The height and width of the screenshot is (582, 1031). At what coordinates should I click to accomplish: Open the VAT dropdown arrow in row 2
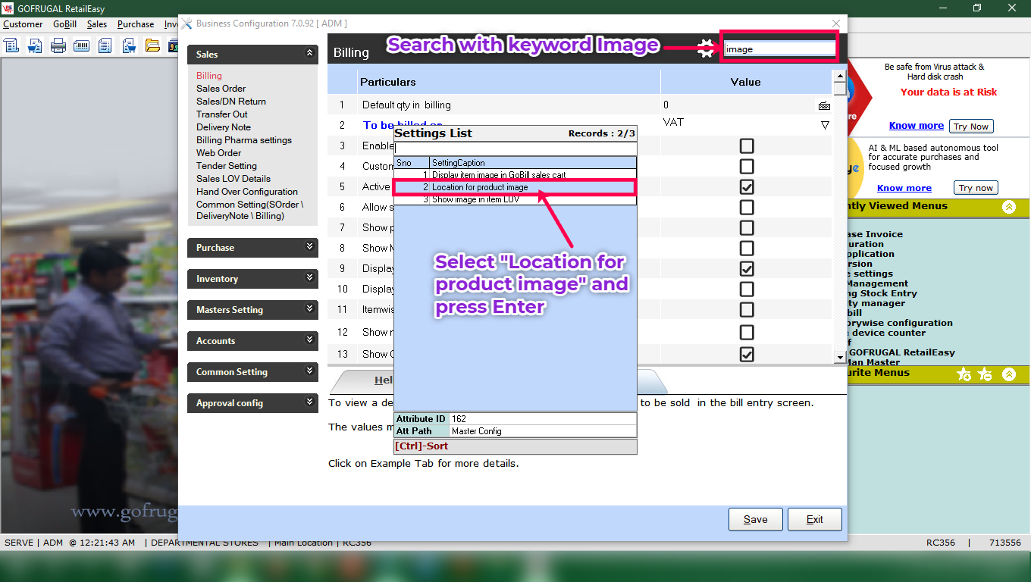pos(825,125)
